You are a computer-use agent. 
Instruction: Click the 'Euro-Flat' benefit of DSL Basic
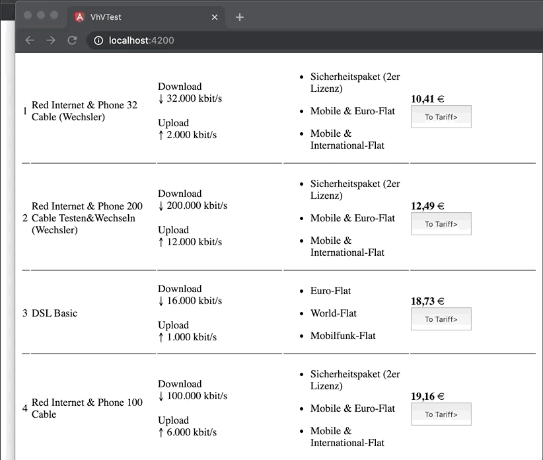pos(330,291)
